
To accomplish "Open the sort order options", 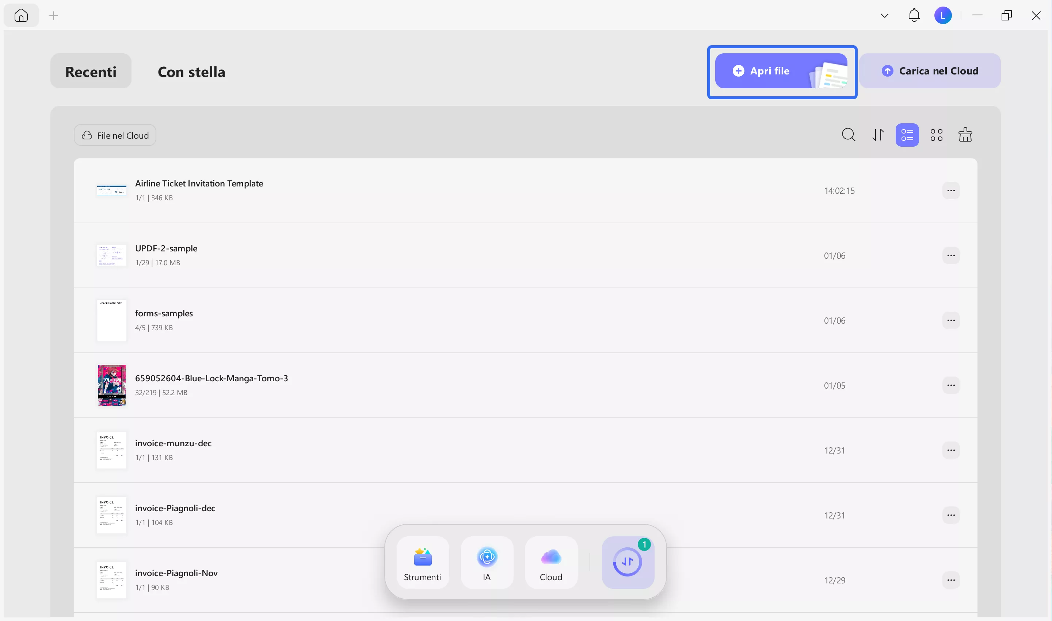I will (878, 135).
